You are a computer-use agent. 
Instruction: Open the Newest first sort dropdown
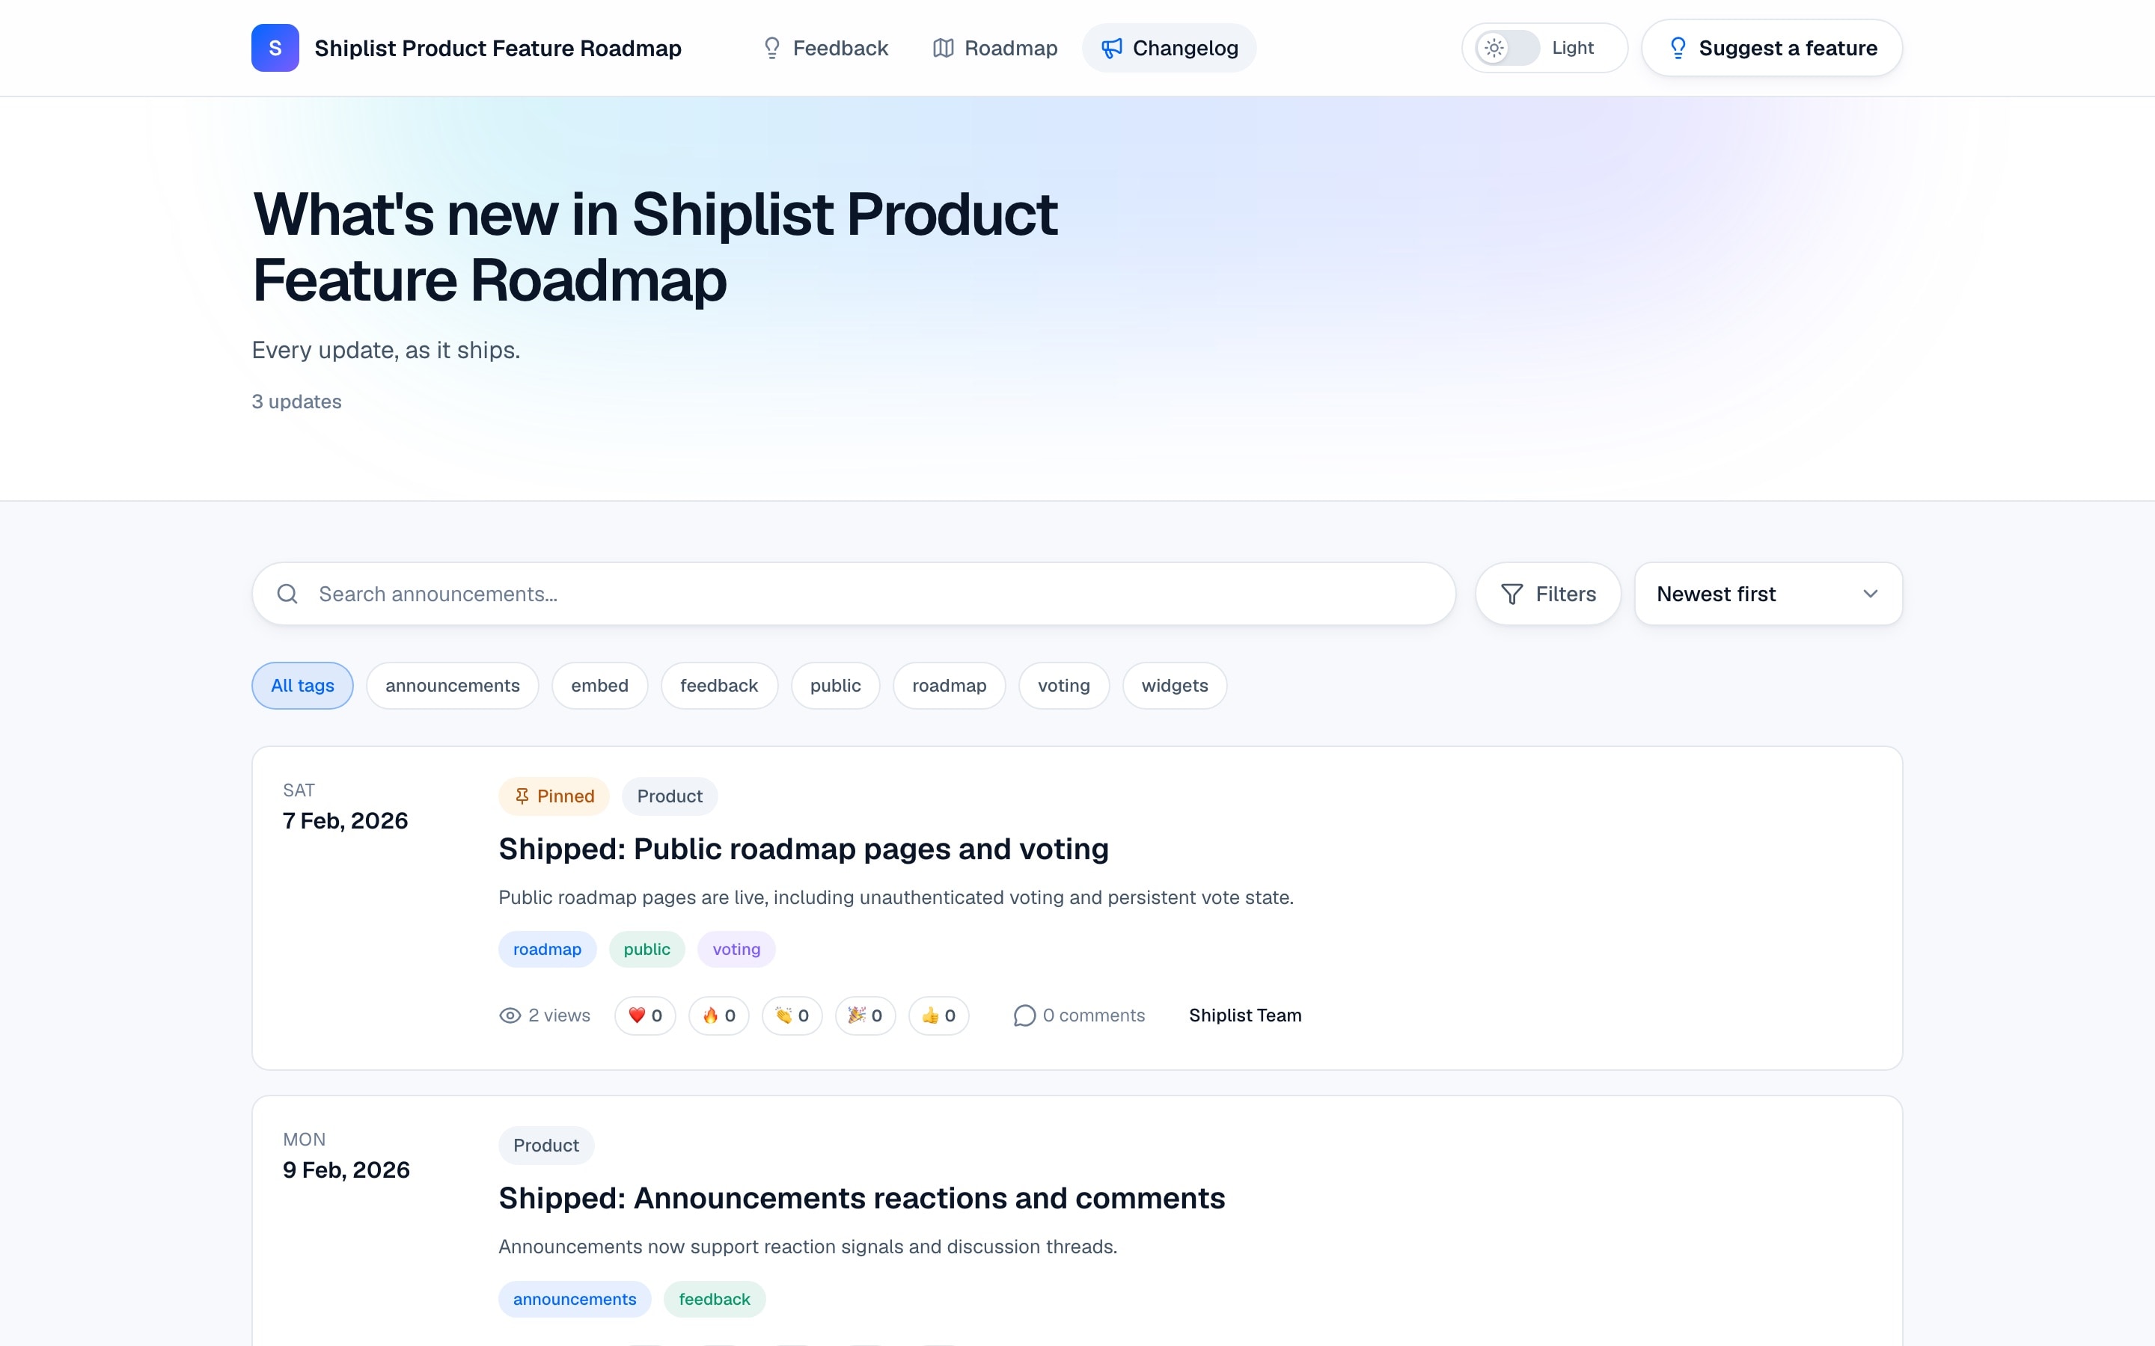[1767, 594]
